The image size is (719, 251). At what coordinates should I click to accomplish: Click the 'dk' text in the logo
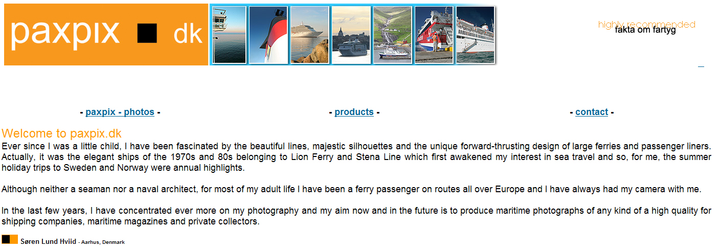point(188,34)
